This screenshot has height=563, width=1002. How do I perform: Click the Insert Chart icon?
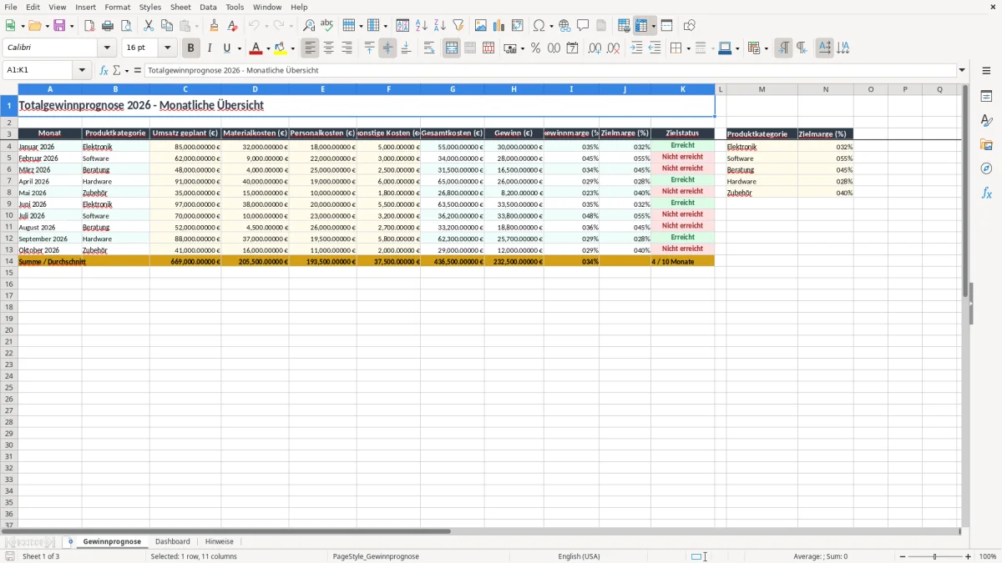pyautogui.click(x=499, y=26)
